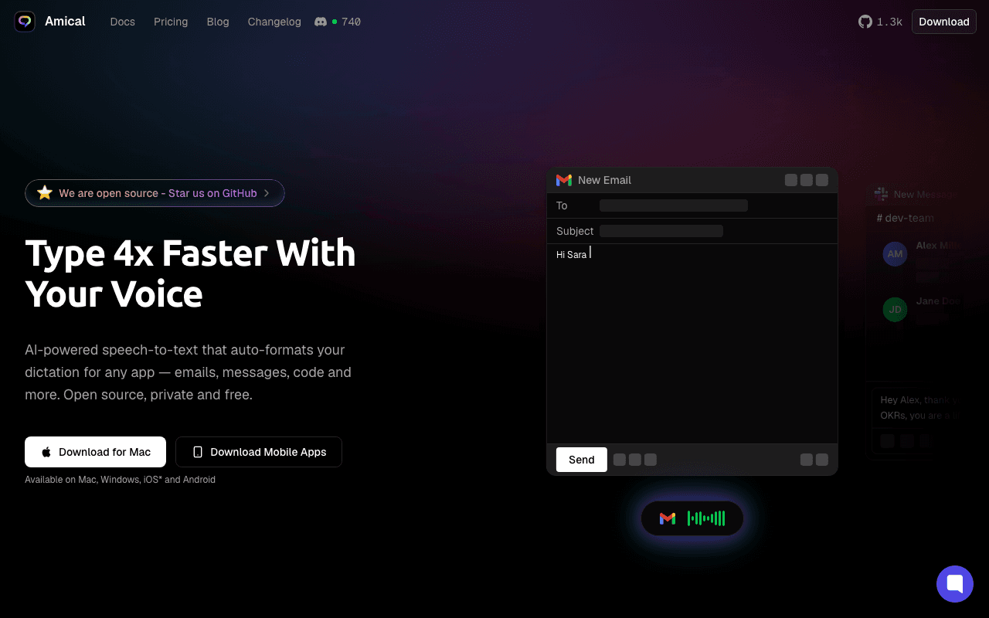Open the Docs menu item

pyautogui.click(x=123, y=22)
